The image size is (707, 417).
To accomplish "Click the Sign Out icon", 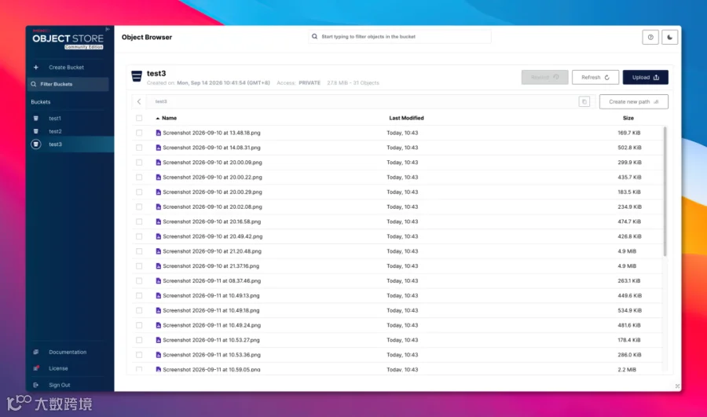I will [35, 385].
